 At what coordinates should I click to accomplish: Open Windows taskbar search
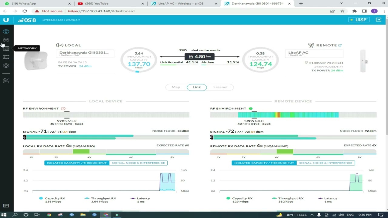tap(15, 215)
